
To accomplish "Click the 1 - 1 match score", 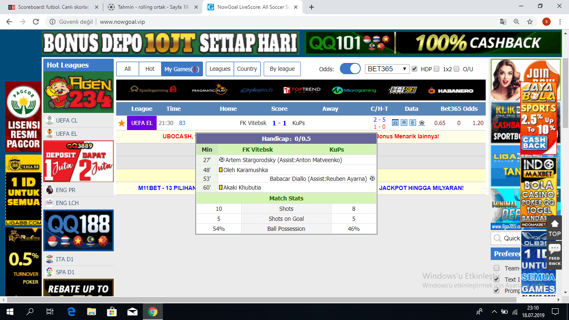I will [279, 123].
